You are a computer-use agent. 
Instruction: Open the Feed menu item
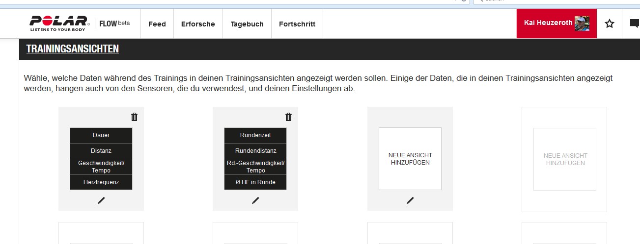pyautogui.click(x=157, y=24)
